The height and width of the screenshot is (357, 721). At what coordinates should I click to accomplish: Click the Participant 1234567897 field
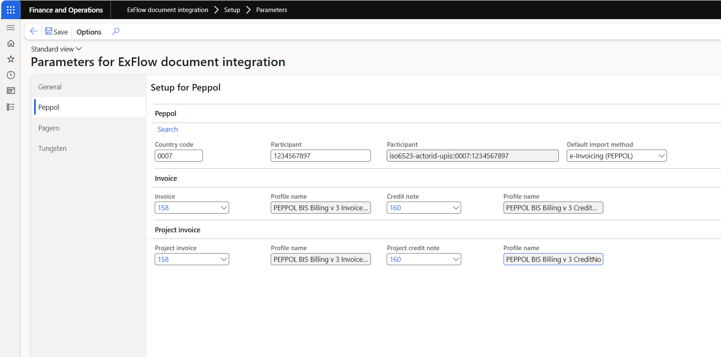coord(321,156)
